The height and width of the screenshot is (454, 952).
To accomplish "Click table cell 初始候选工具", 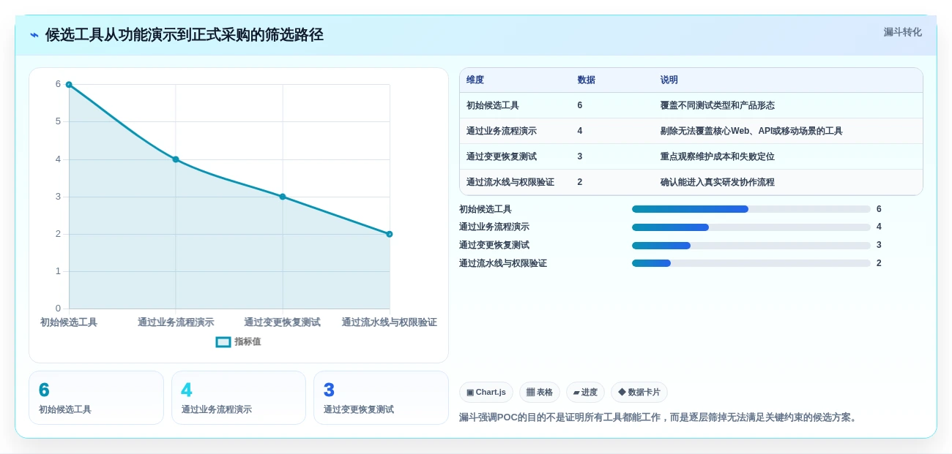I will (x=493, y=106).
